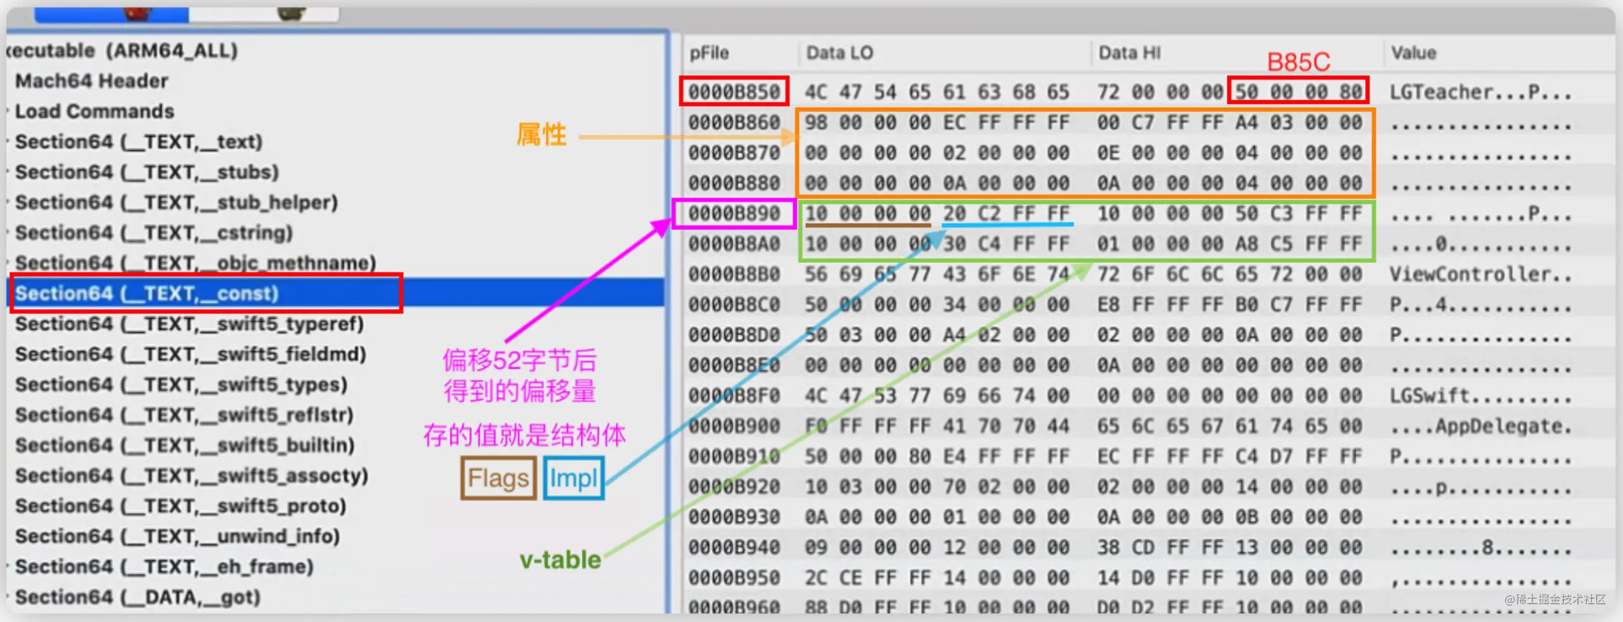Open the Mach64 Header entry
1623x622 pixels.
(x=91, y=81)
